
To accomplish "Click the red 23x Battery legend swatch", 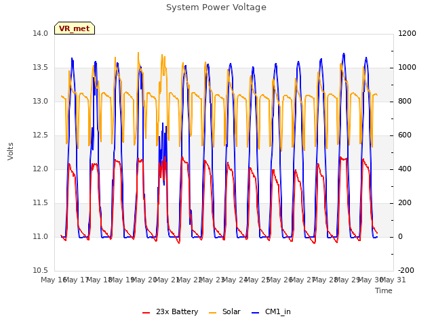I will pyautogui.click(x=146, y=313).
